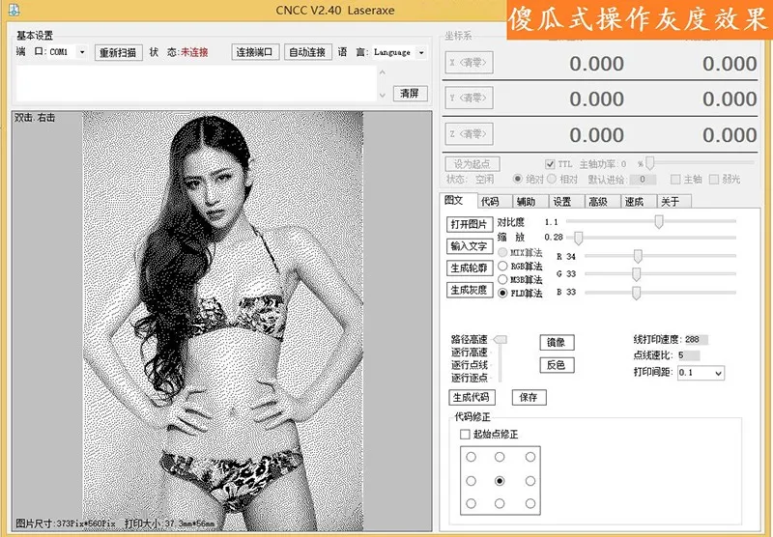Adjust the 对比度 contrast slider
Screen dimensions: 773x537
[x=659, y=221]
